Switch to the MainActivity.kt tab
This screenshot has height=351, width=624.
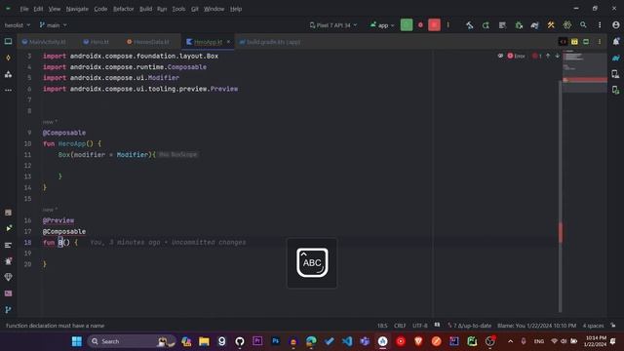(44, 42)
